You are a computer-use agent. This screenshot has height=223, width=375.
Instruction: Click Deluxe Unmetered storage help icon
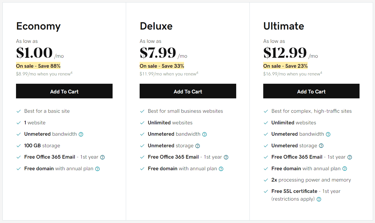(x=198, y=146)
